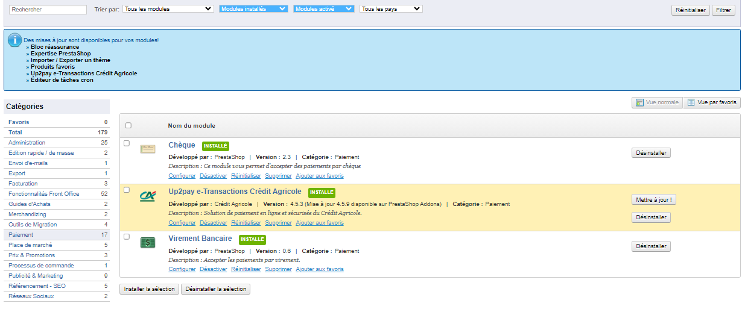The width and height of the screenshot is (742, 312).
Task: Select the Favoris category
Action: pyautogui.click(x=57, y=122)
